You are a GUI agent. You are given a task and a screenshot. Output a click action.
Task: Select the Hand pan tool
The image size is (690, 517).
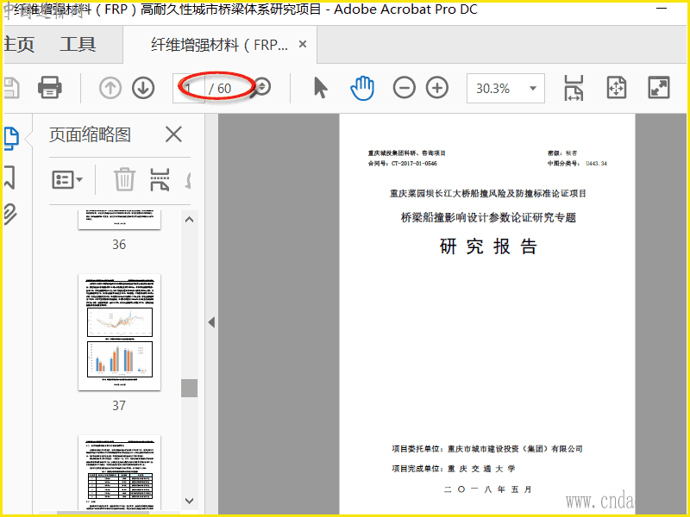[x=362, y=88]
